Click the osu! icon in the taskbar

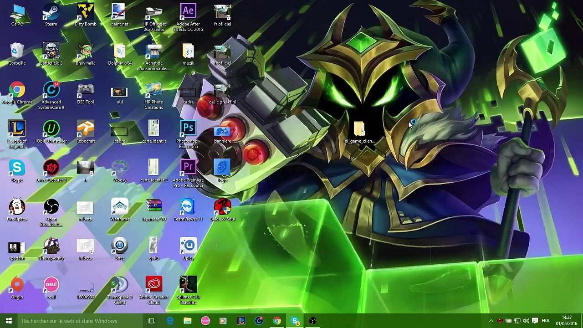tap(205, 321)
